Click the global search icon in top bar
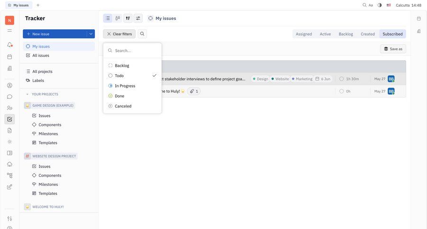The height and width of the screenshot is (229, 427). (x=364, y=5)
